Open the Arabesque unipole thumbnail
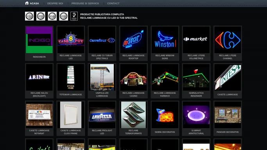This screenshot has width=267, height=150. (x=102, y=77)
